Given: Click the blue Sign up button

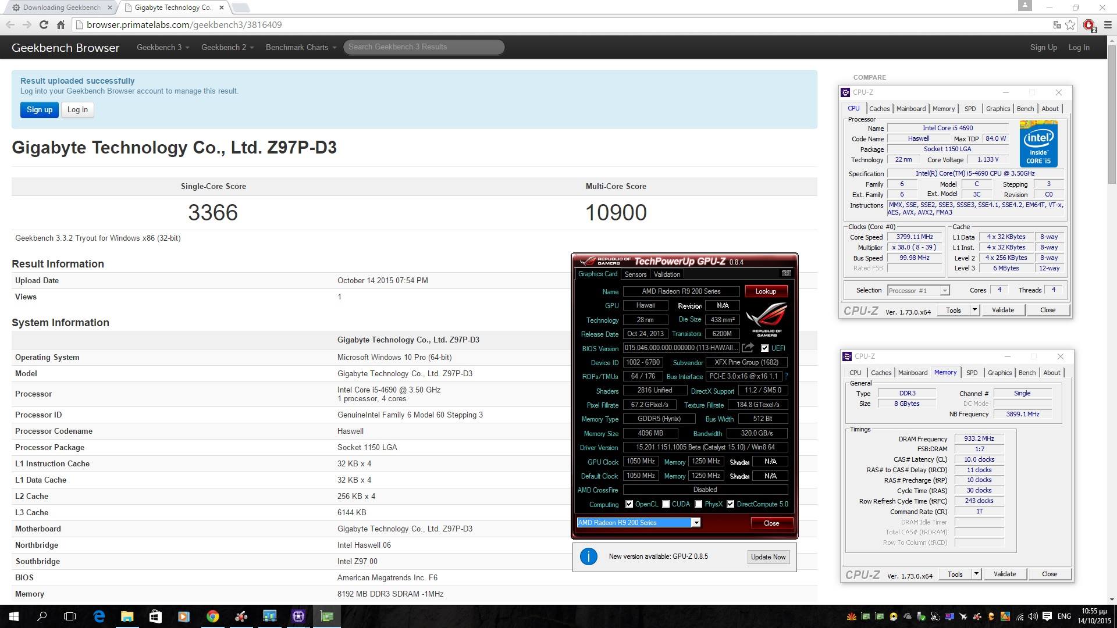Looking at the screenshot, I should click(40, 109).
